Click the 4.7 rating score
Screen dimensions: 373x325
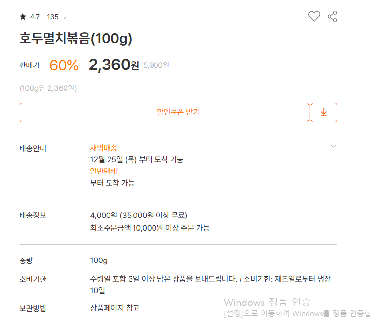(x=35, y=17)
